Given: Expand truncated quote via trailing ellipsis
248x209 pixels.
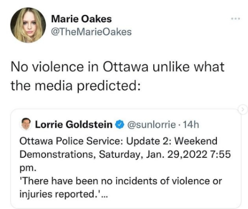Looking at the screenshot, I should [x=105, y=196].
